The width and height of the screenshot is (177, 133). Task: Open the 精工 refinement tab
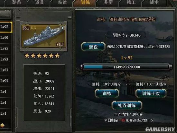pyautogui.click(x=131, y=3)
